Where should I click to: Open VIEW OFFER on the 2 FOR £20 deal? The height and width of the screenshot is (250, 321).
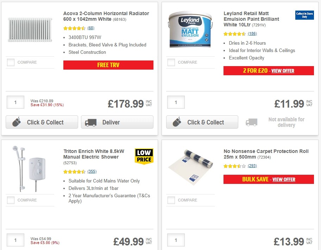283,71
